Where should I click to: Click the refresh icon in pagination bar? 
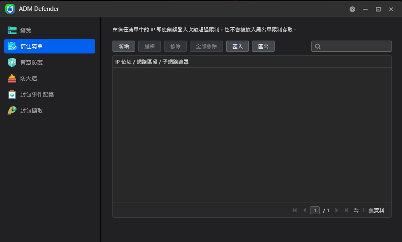click(356, 210)
